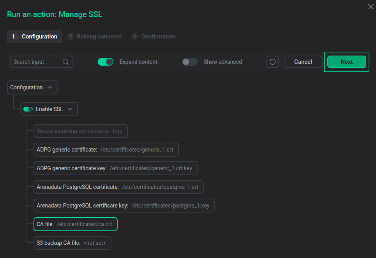Toggle the Enable SSL switch
Image resolution: width=376 pixels, height=258 pixels.
pos(28,109)
